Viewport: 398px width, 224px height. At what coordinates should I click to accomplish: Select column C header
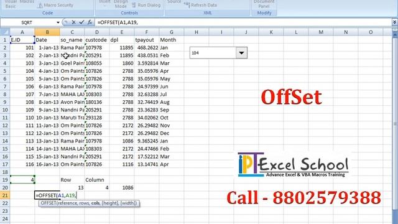(x=72, y=32)
